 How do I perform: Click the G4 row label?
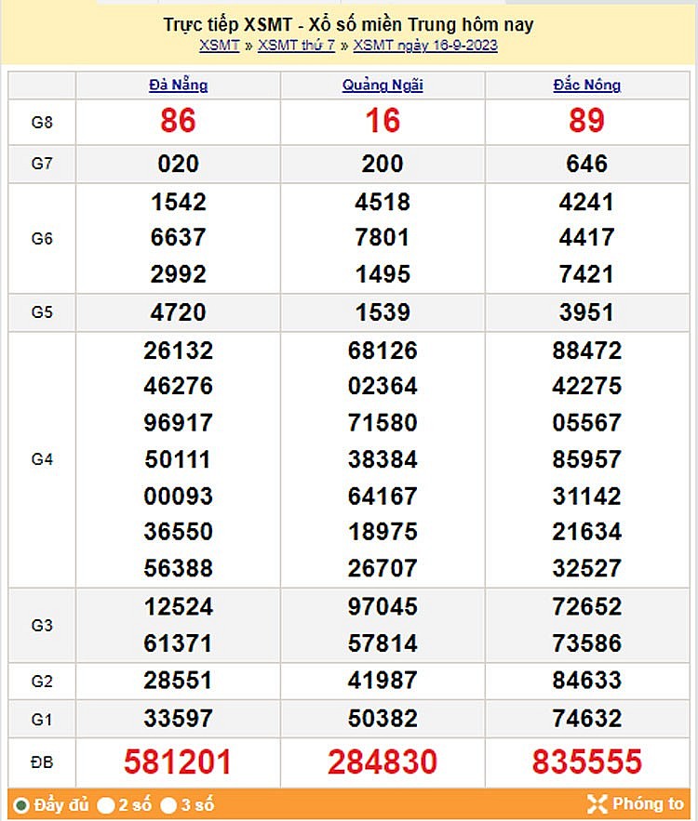point(42,459)
